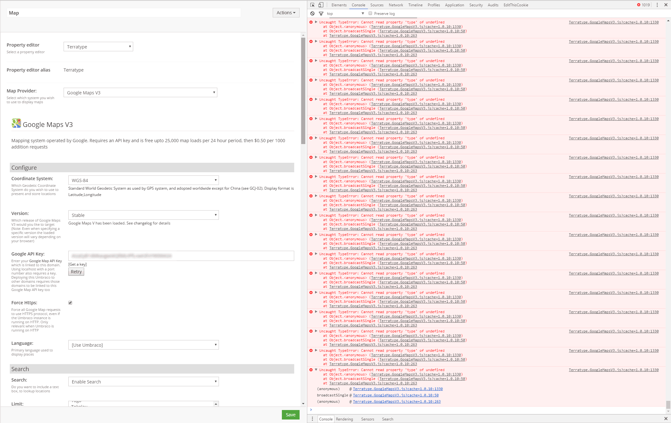
Task: Click the error icon of the second TypeError
Action: pos(311,41)
